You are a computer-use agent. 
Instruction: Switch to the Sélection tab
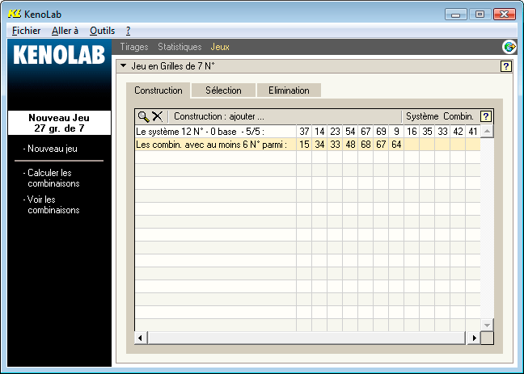pyautogui.click(x=223, y=90)
